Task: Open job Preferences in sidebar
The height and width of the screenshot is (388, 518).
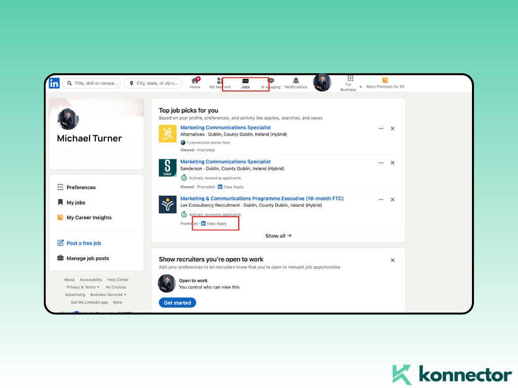Action: pos(76,187)
